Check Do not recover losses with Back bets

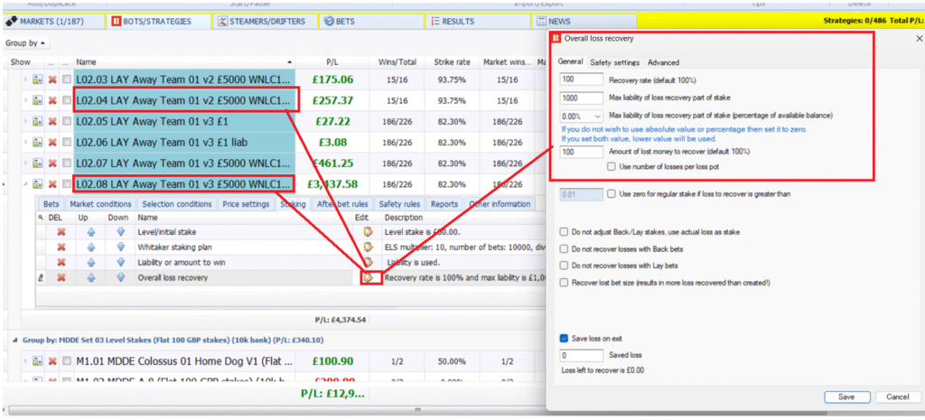pyautogui.click(x=565, y=249)
